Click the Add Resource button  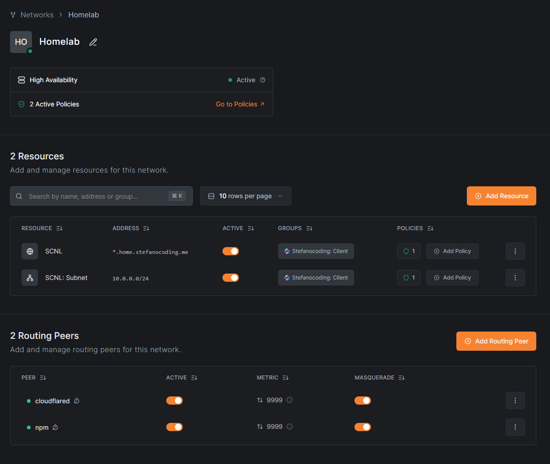[501, 196]
